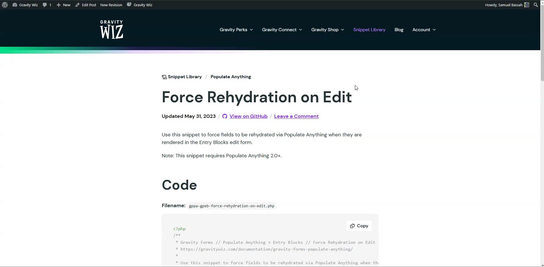544x267 pixels.
Task: Click the plus New content item
Action: pyautogui.click(x=64, y=5)
